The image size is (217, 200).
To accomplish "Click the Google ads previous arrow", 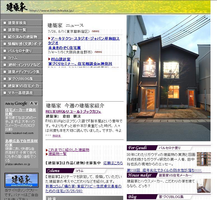I will pos(32,103).
